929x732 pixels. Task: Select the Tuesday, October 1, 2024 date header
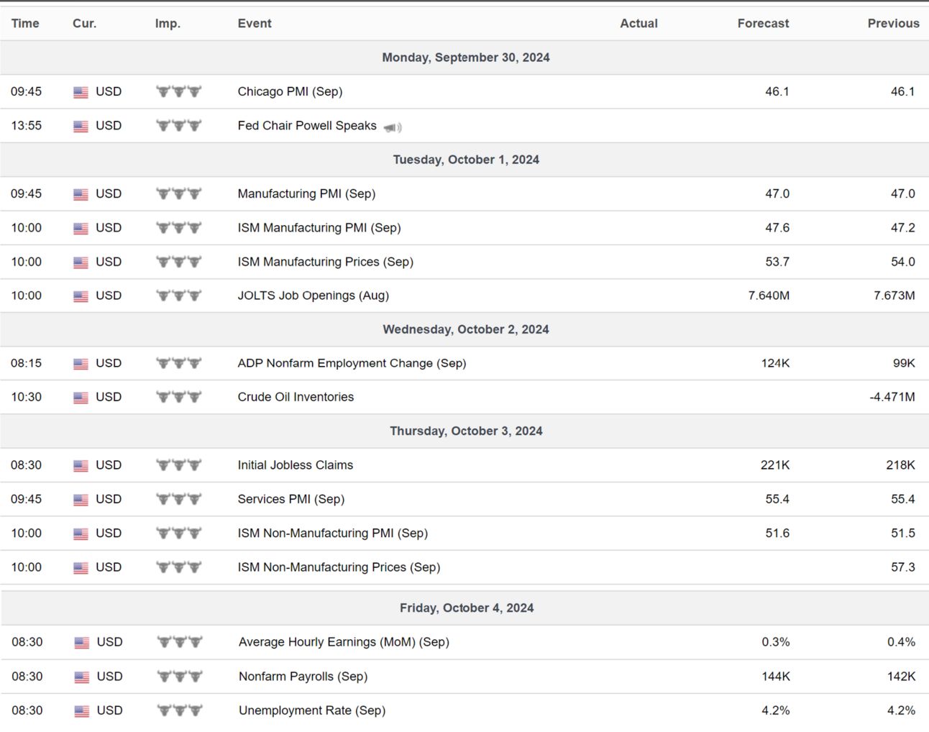(465, 159)
